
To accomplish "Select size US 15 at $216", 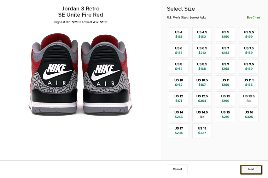I will 225,115.
